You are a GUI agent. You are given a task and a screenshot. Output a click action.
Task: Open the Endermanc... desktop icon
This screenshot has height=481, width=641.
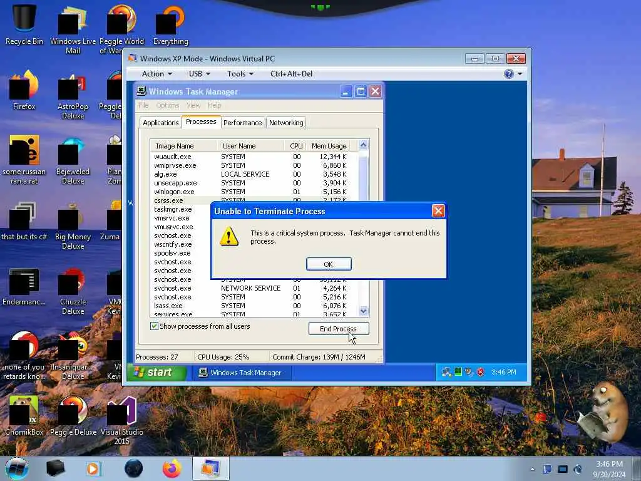24,286
